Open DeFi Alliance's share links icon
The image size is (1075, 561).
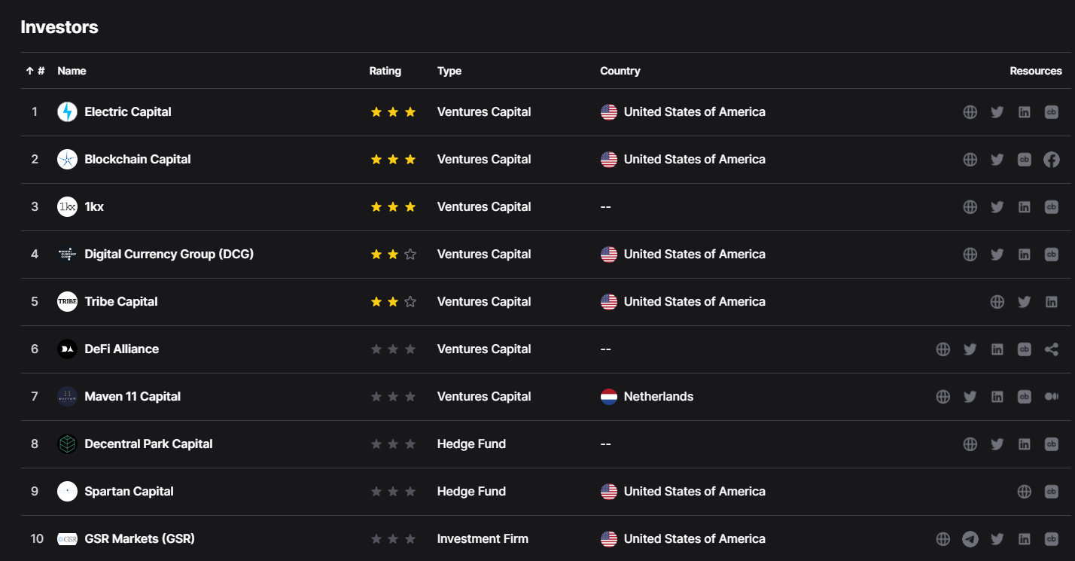[1052, 349]
